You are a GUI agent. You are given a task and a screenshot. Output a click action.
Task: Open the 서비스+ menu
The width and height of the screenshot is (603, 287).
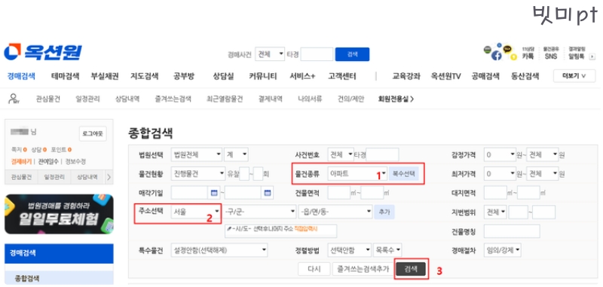[x=302, y=76]
